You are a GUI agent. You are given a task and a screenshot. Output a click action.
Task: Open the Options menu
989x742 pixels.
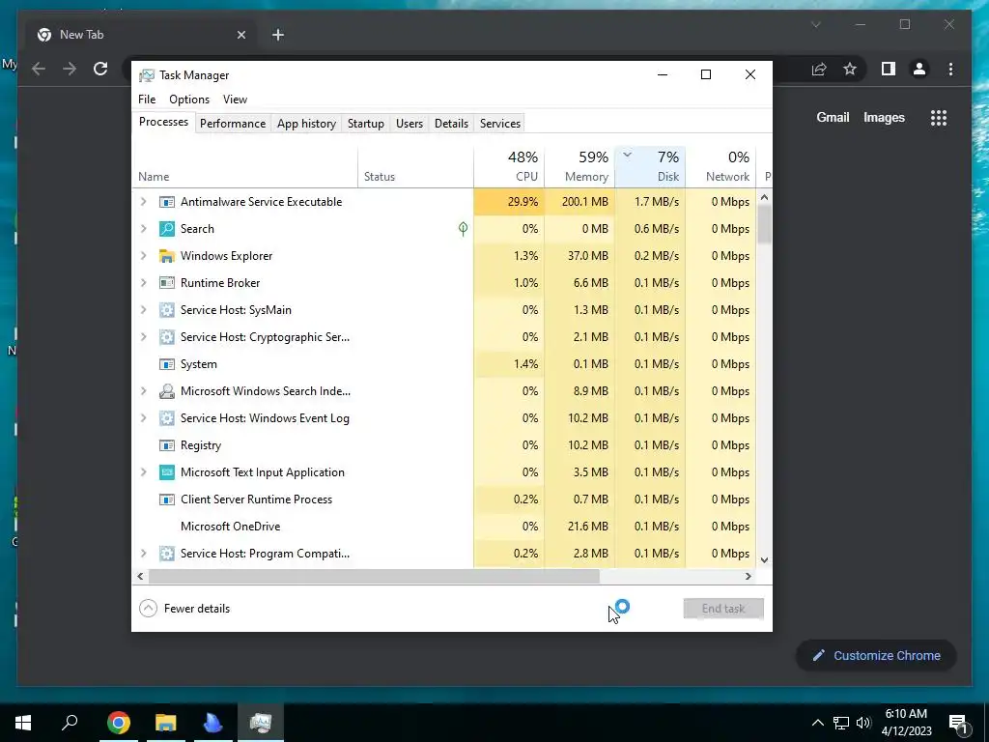tap(189, 100)
